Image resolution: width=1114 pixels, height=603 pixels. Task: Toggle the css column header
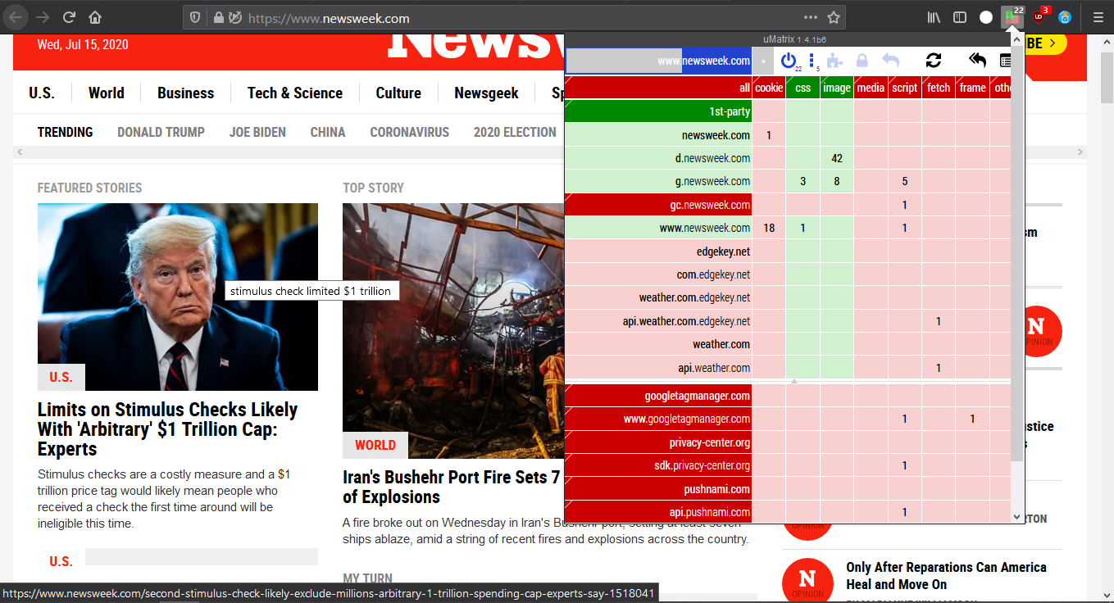(x=803, y=88)
